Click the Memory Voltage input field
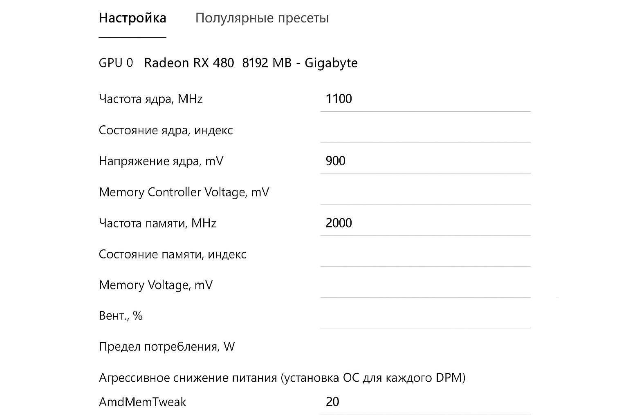628x418 pixels. (x=425, y=285)
